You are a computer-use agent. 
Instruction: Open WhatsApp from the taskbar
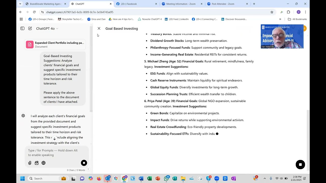click(x=167, y=178)
